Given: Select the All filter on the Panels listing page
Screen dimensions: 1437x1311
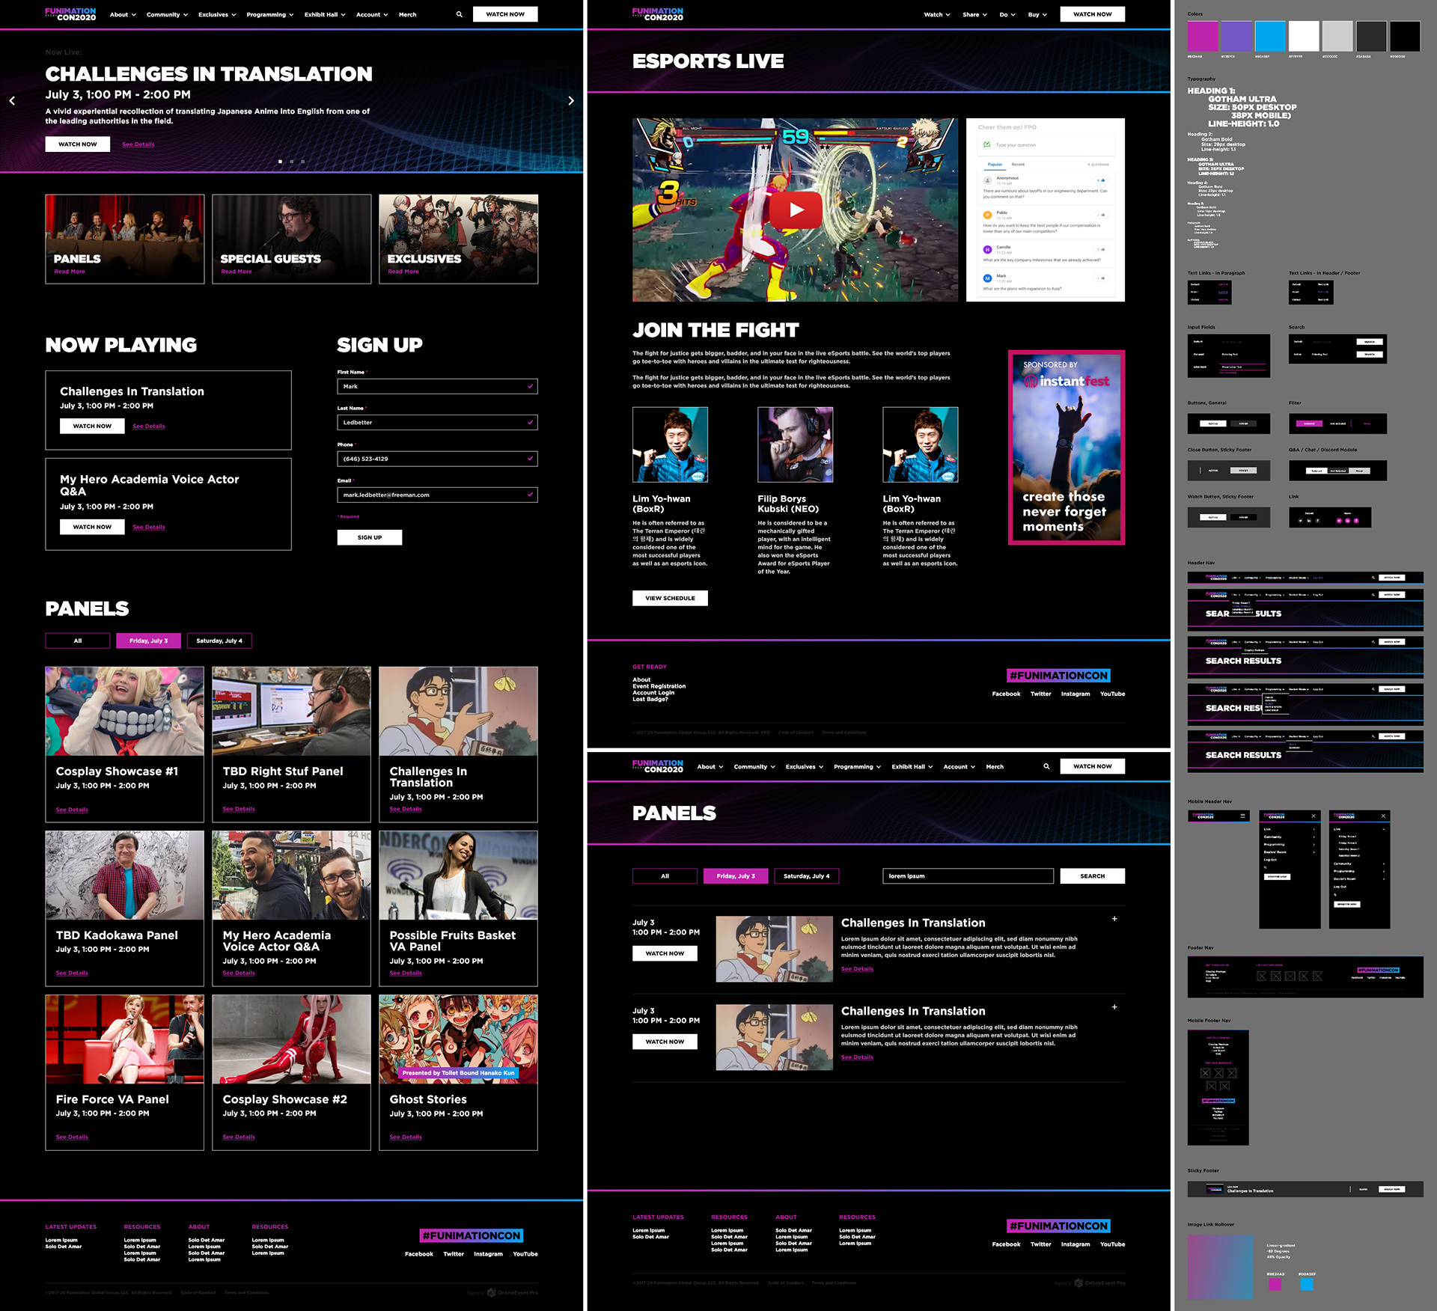Looking at the screenshot, I should pyautogui.click(x=665, y=876).
